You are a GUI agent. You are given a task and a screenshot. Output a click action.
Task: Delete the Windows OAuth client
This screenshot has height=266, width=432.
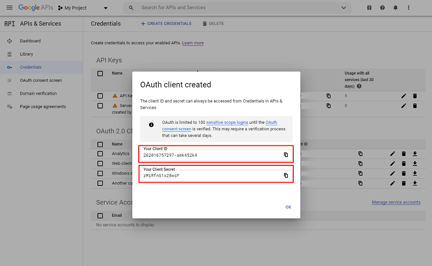pyautogui.click(x=403, y=174)
